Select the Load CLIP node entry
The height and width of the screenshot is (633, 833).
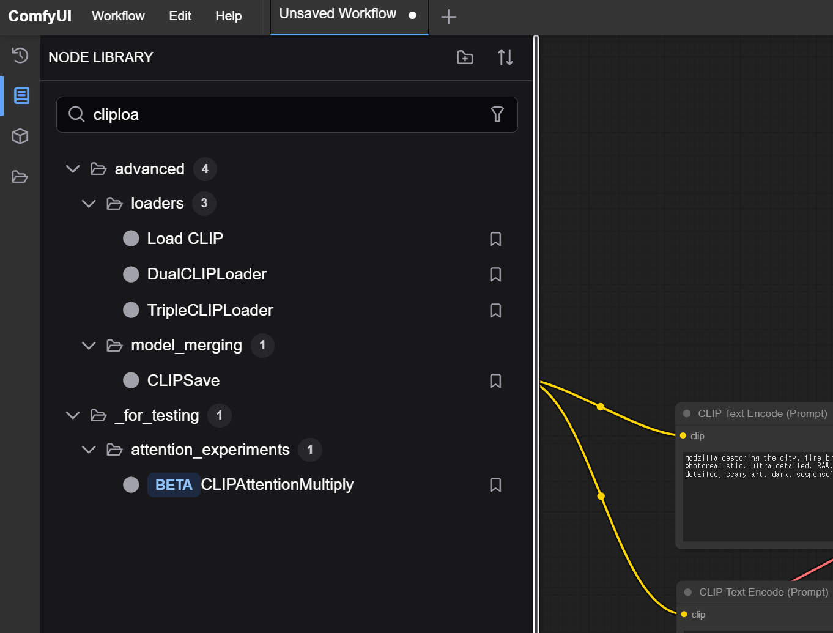(185, 239)
